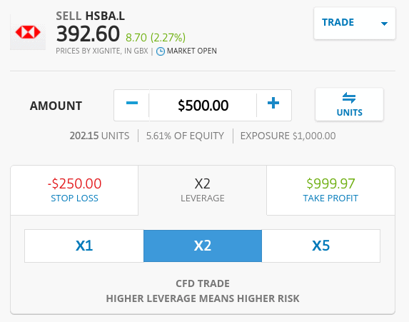Viewport: 409px width, 322px height.
Task: Select the TRADE order type box
Action: click(x=355, y=24)
